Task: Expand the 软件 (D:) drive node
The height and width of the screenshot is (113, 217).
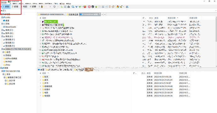Action: point(2,33)
